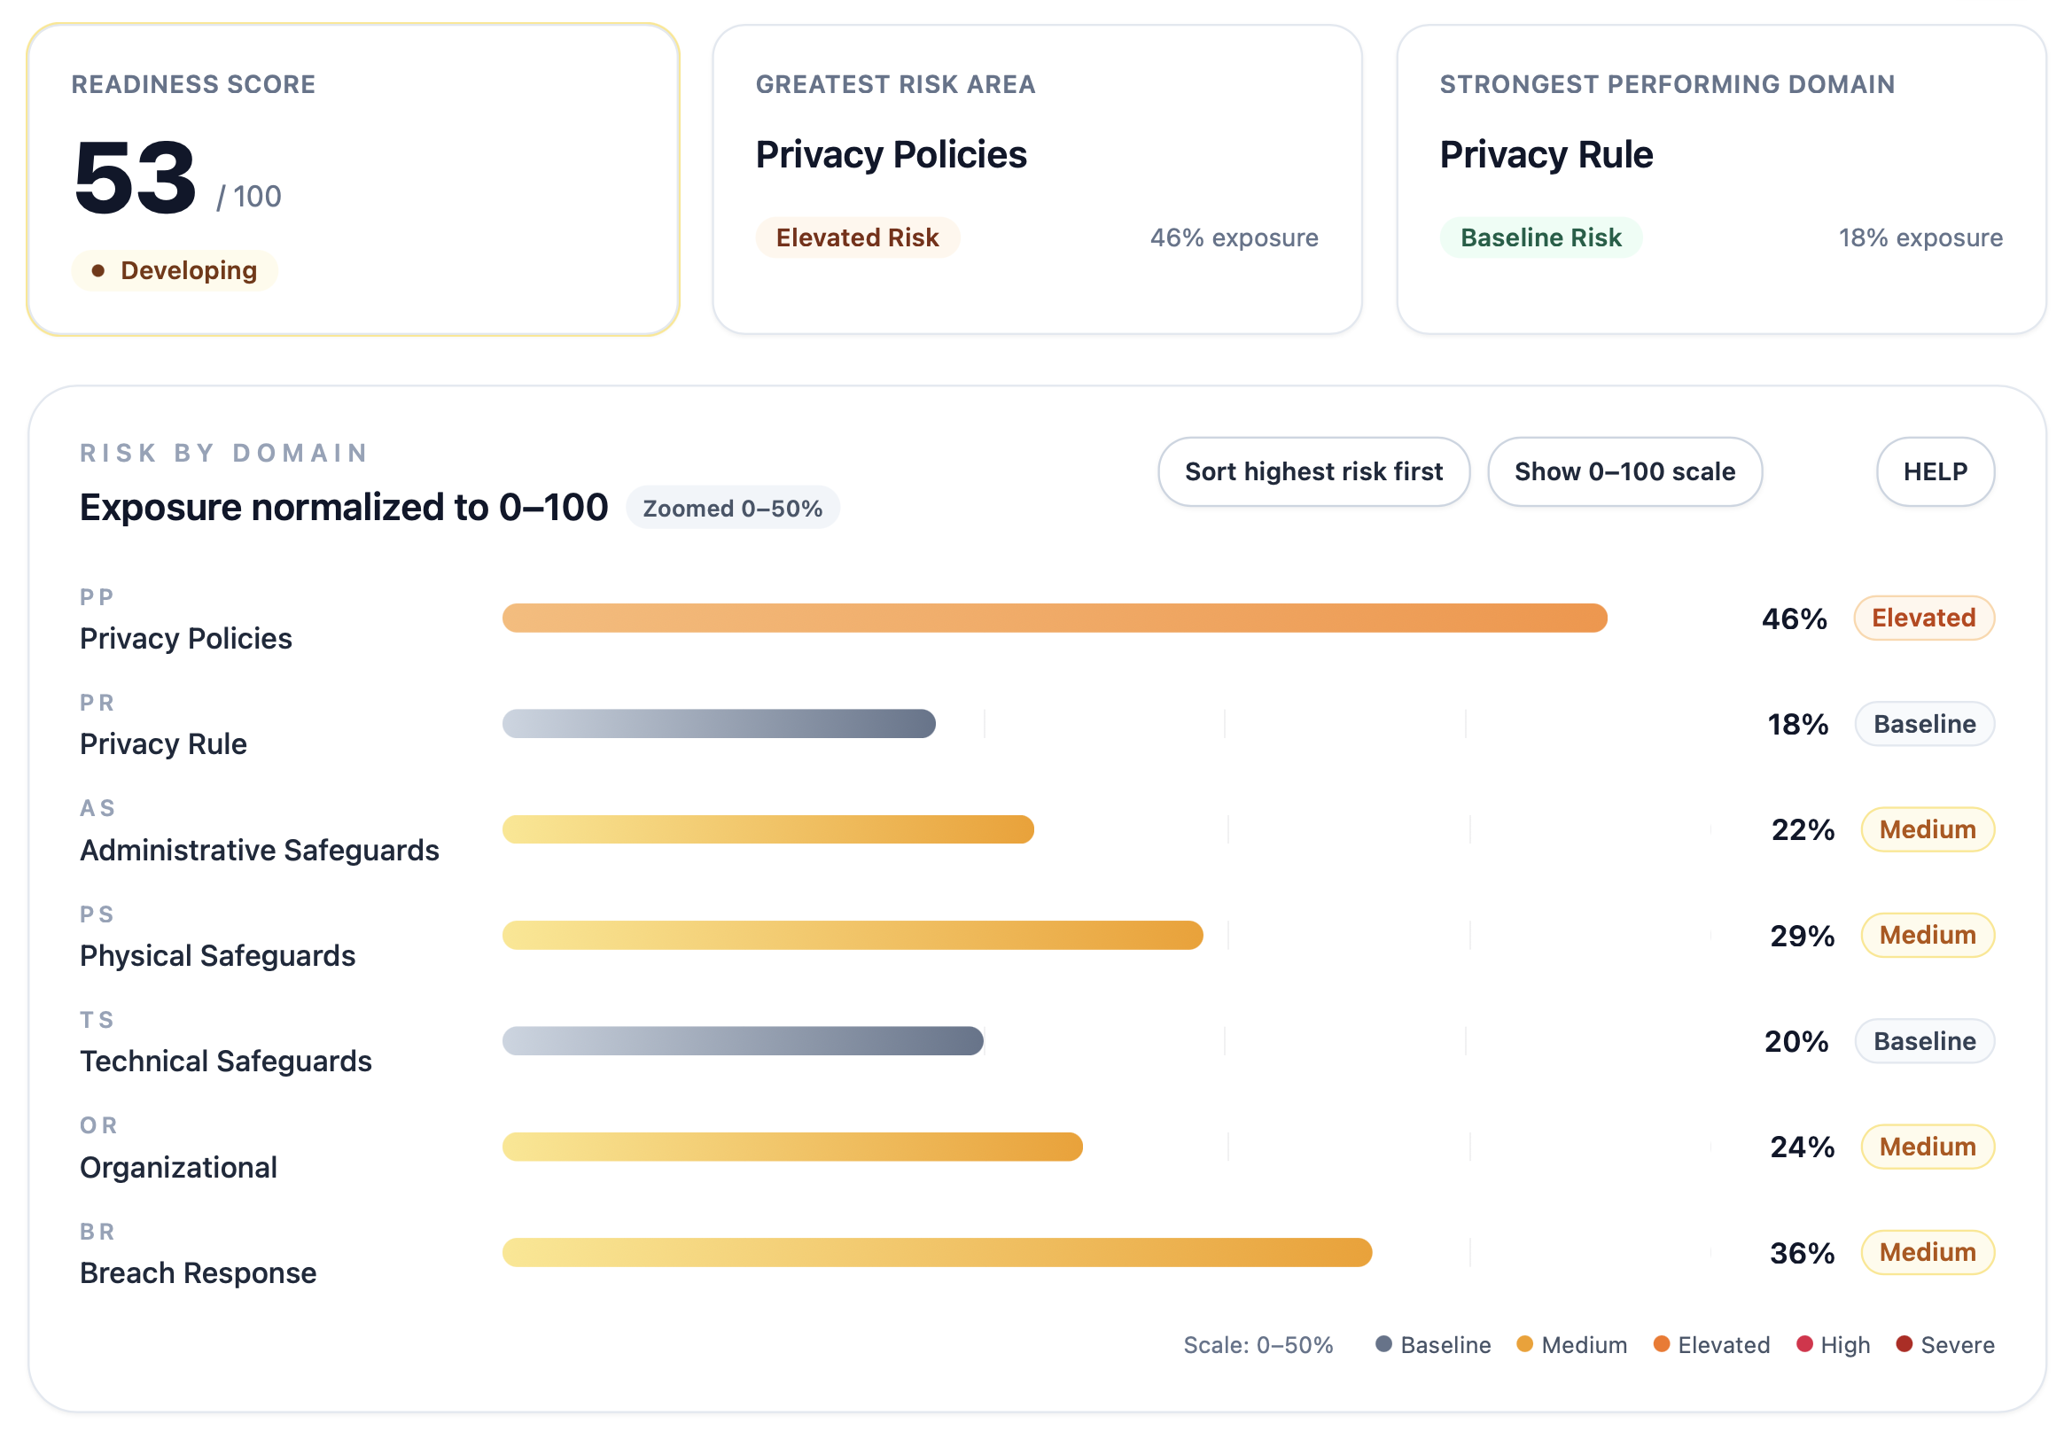Toggle Sort highest risk first
The width and height of the screenshot is (2072, 1439).
1313,471
